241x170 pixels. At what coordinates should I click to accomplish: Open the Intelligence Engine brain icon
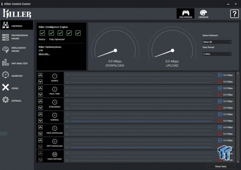pyautogui.click(x=5, y=50)
